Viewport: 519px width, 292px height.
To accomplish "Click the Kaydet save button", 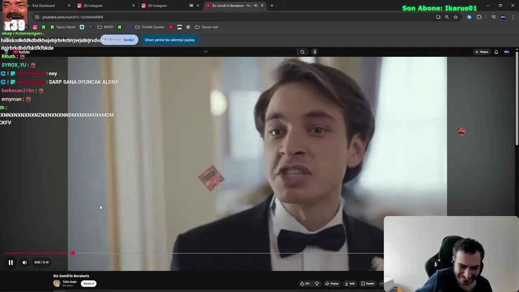I will coord(368,283).
